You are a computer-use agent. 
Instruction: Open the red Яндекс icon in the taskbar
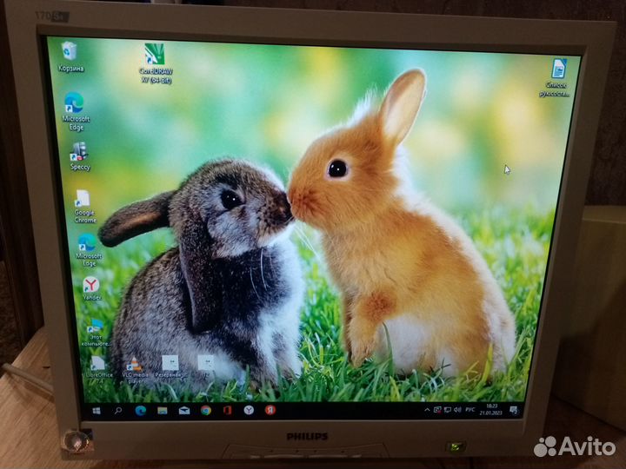point(270,410)
